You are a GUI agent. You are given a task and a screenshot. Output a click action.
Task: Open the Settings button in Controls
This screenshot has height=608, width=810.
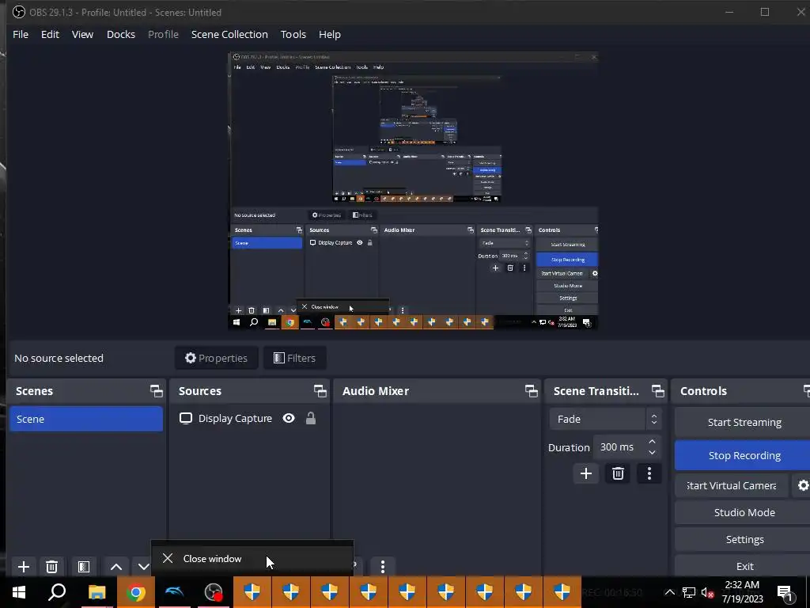point(744,539)
